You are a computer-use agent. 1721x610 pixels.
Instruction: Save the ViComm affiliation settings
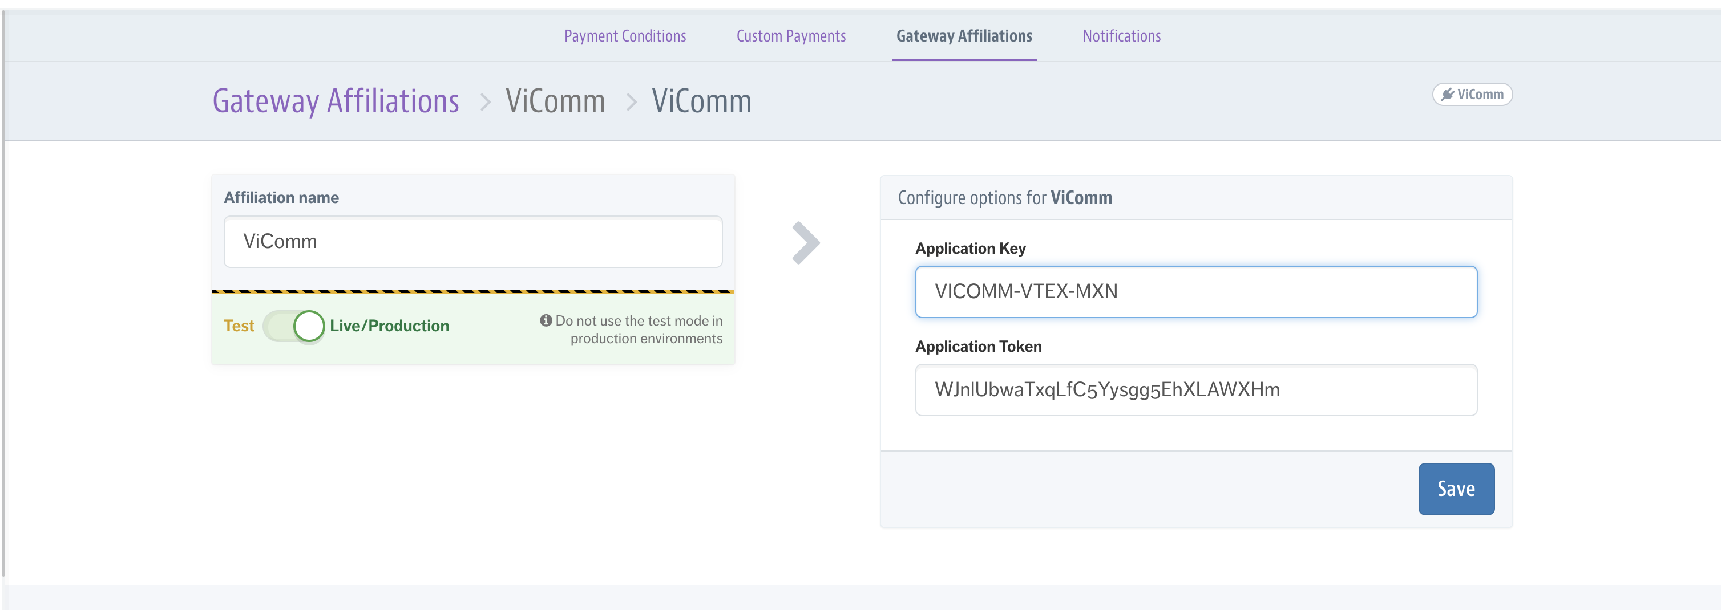1456,489
